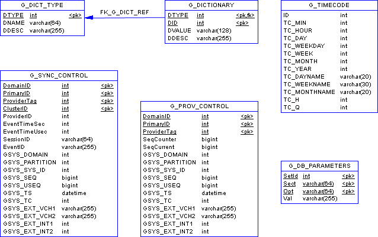
Task: Select the G_SYNC_CONTROL table title
Action: click(59, 76)
